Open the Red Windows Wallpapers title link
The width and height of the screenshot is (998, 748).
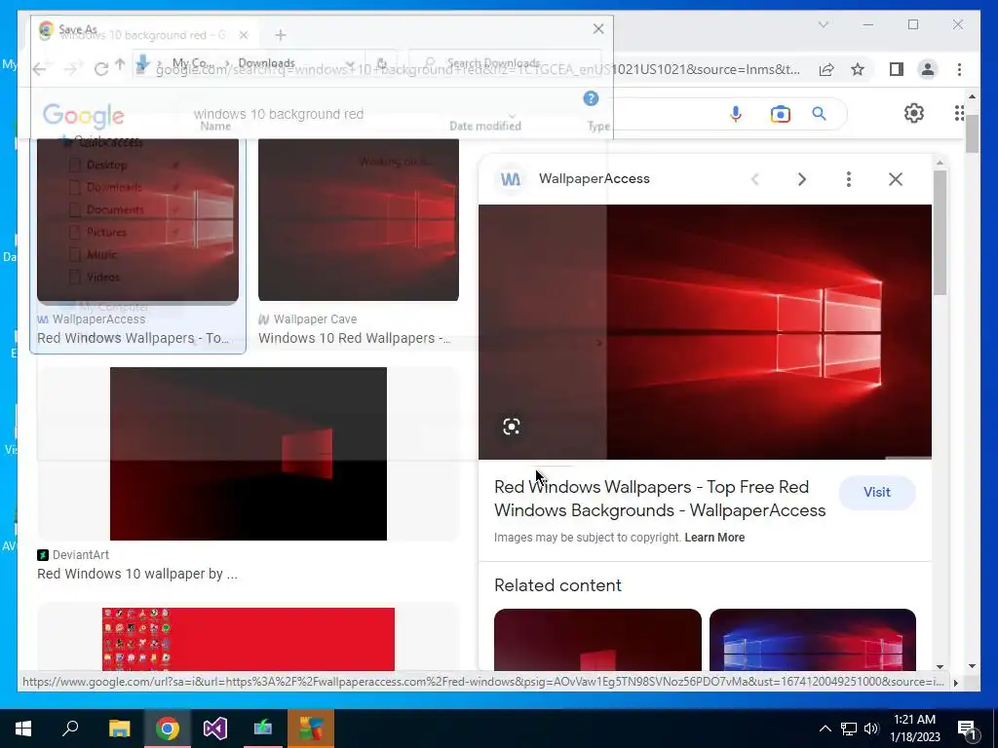[x=660, y=499]
